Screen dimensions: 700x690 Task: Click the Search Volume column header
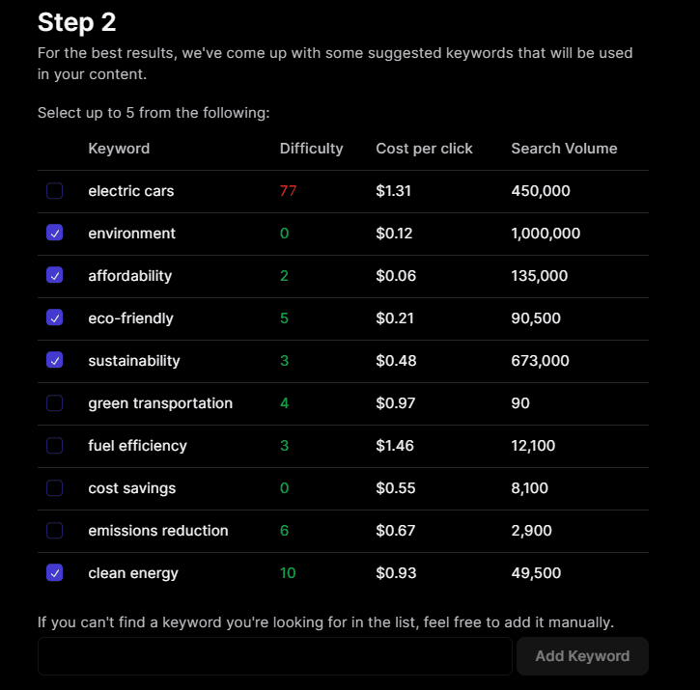click(564, 149)
